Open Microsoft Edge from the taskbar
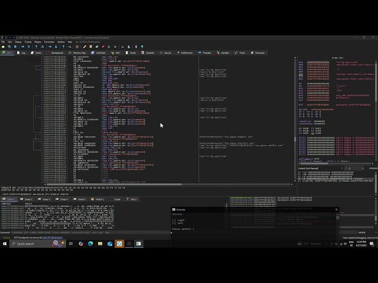 tap(90, 243)
